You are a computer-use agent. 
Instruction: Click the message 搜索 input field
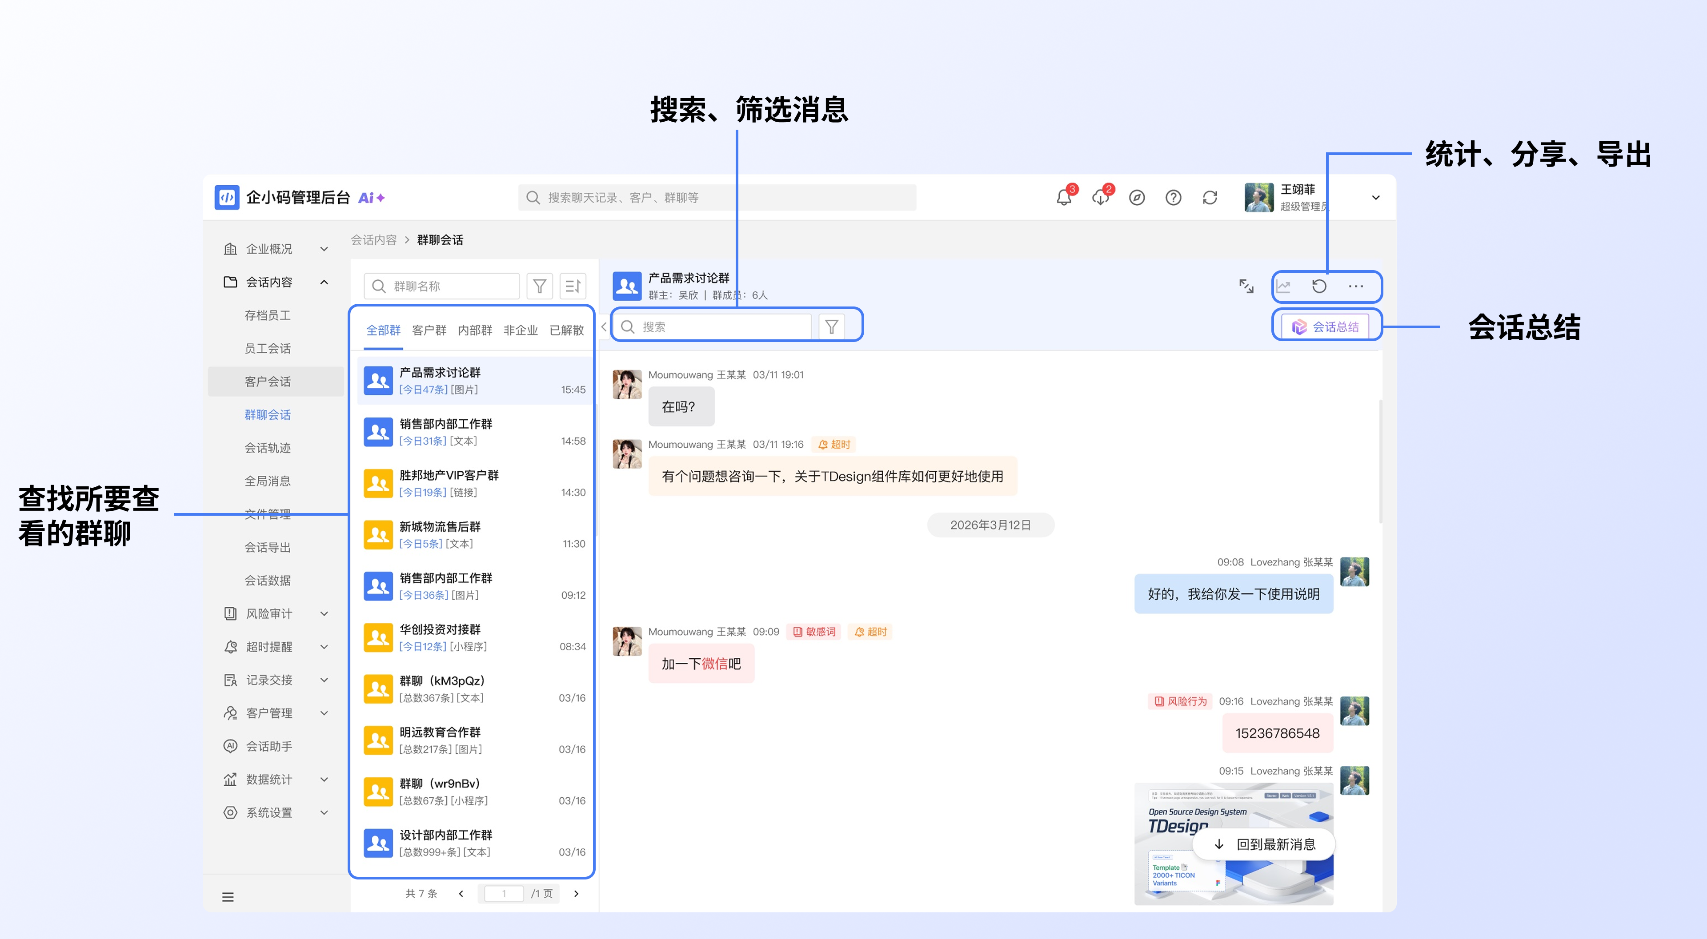[712, 326]
